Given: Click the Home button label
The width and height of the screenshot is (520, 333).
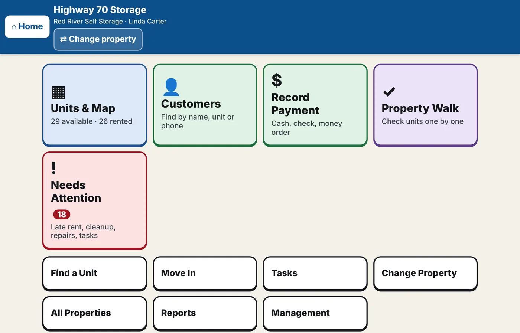Looking at the screenshot, I should click(31, 26).
